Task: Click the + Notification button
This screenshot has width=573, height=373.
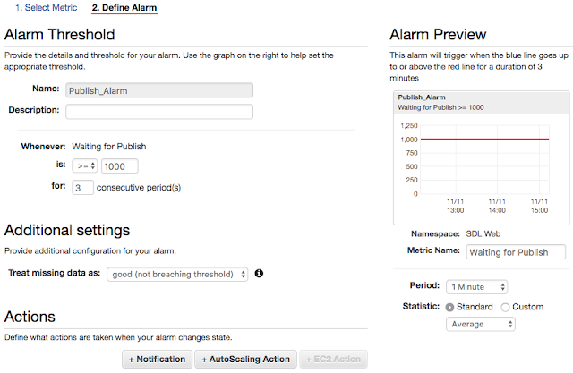Action: [157, 359]
